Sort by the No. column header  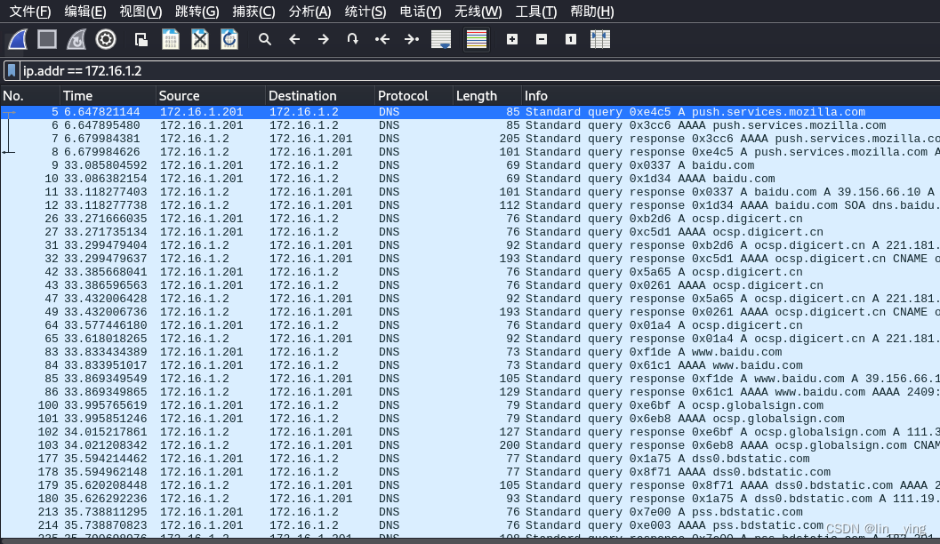tap(30, 96)
